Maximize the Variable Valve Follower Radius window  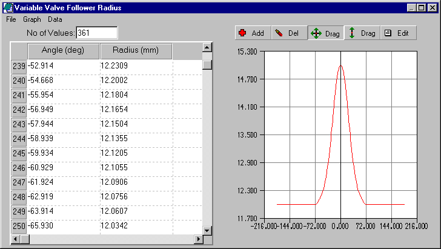click(x=422, y=8)
